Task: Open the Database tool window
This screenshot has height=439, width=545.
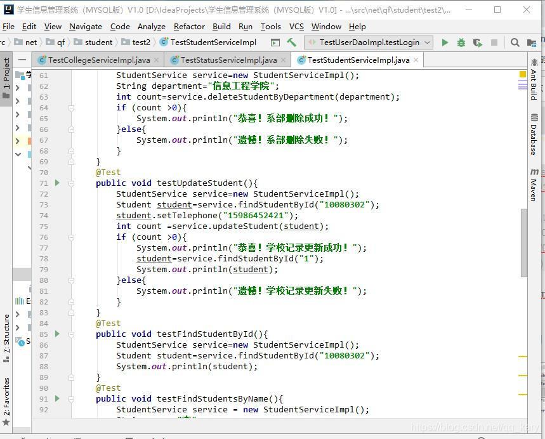Action: 534,134
